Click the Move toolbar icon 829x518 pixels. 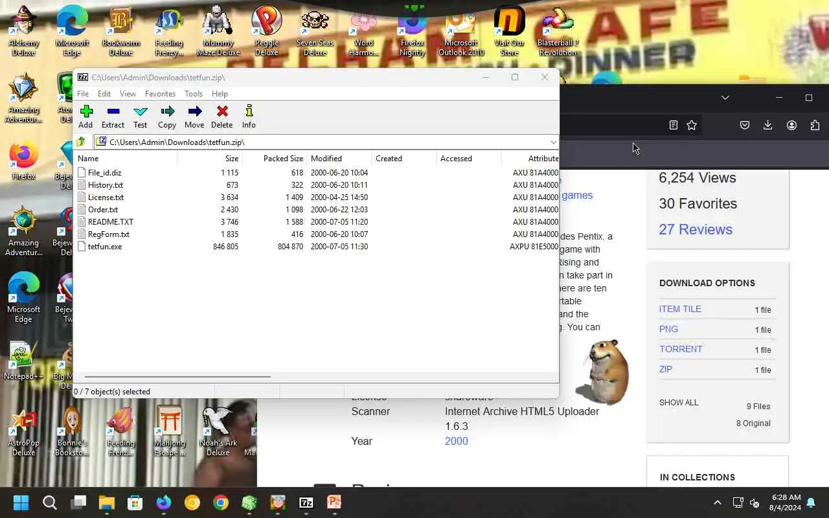point(194,117)
